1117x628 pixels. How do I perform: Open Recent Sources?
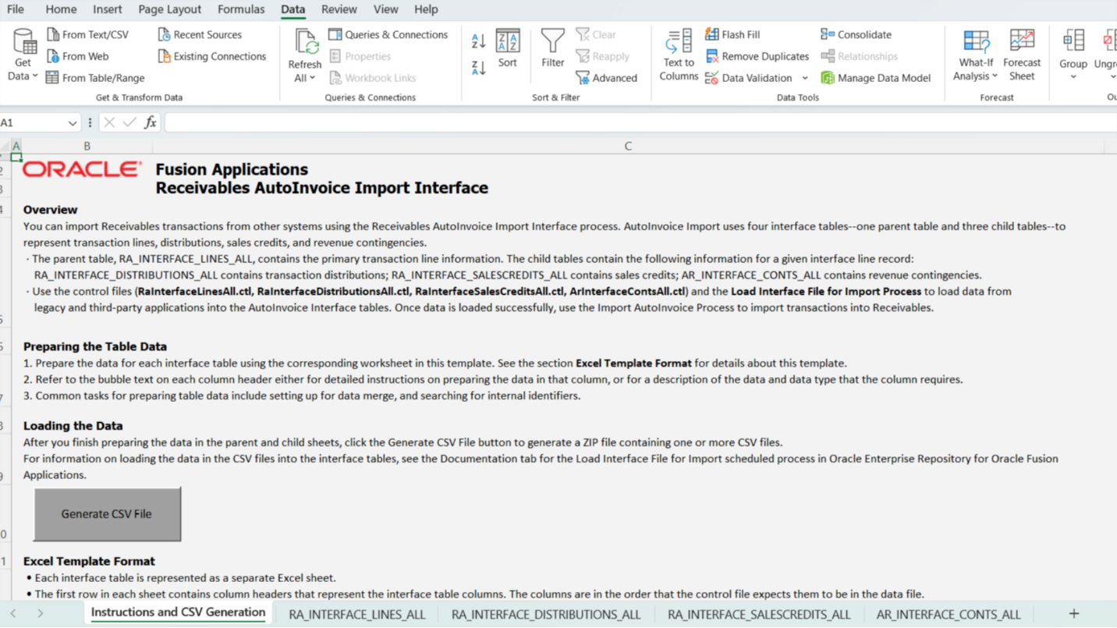[200, 34]
